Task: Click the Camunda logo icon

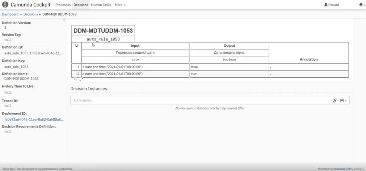Action: (x=5, y=5)
